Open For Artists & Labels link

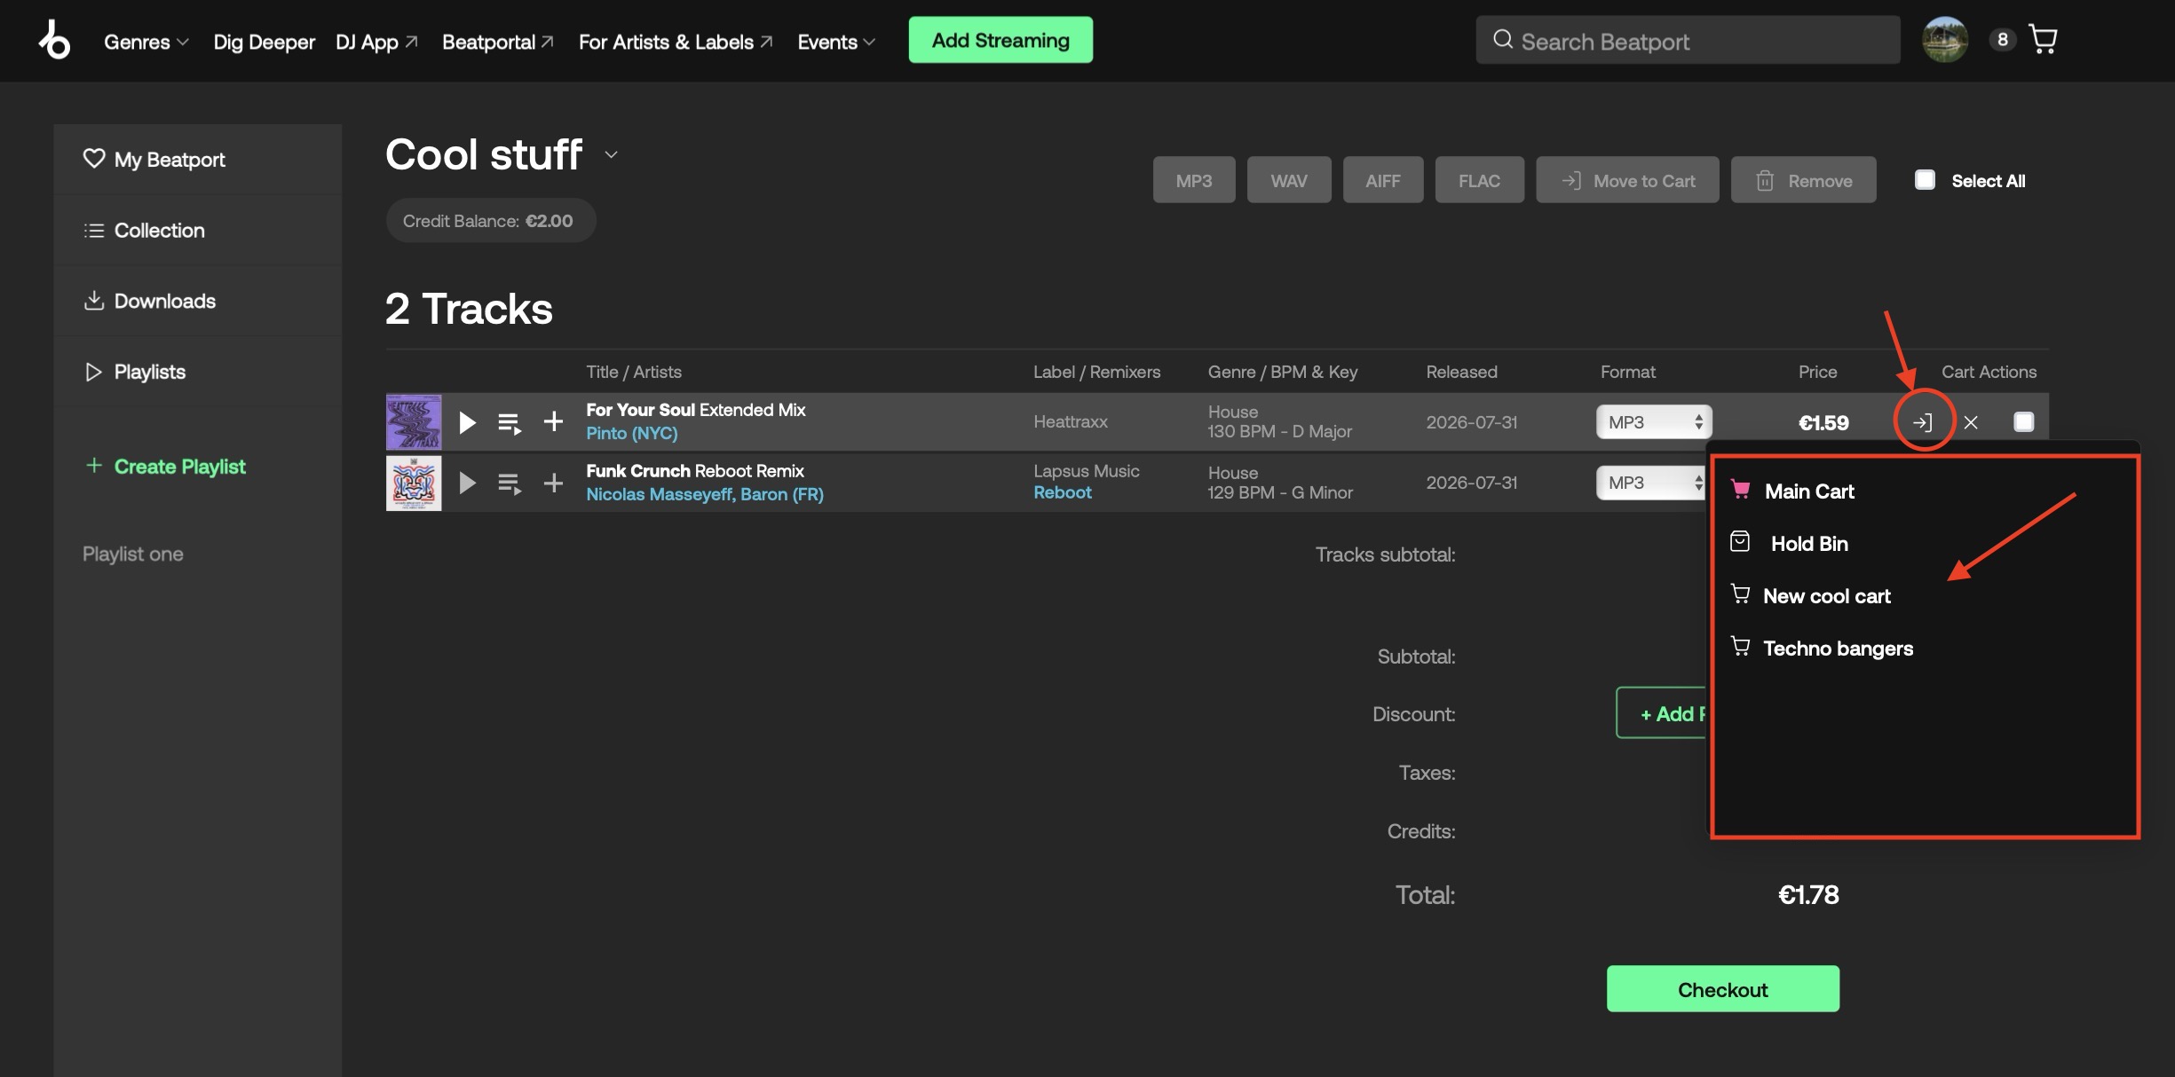click(x=676, y=42)
